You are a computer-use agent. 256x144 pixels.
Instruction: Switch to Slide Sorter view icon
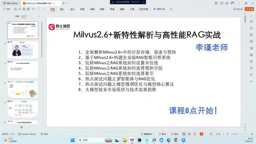coord(189,134)
